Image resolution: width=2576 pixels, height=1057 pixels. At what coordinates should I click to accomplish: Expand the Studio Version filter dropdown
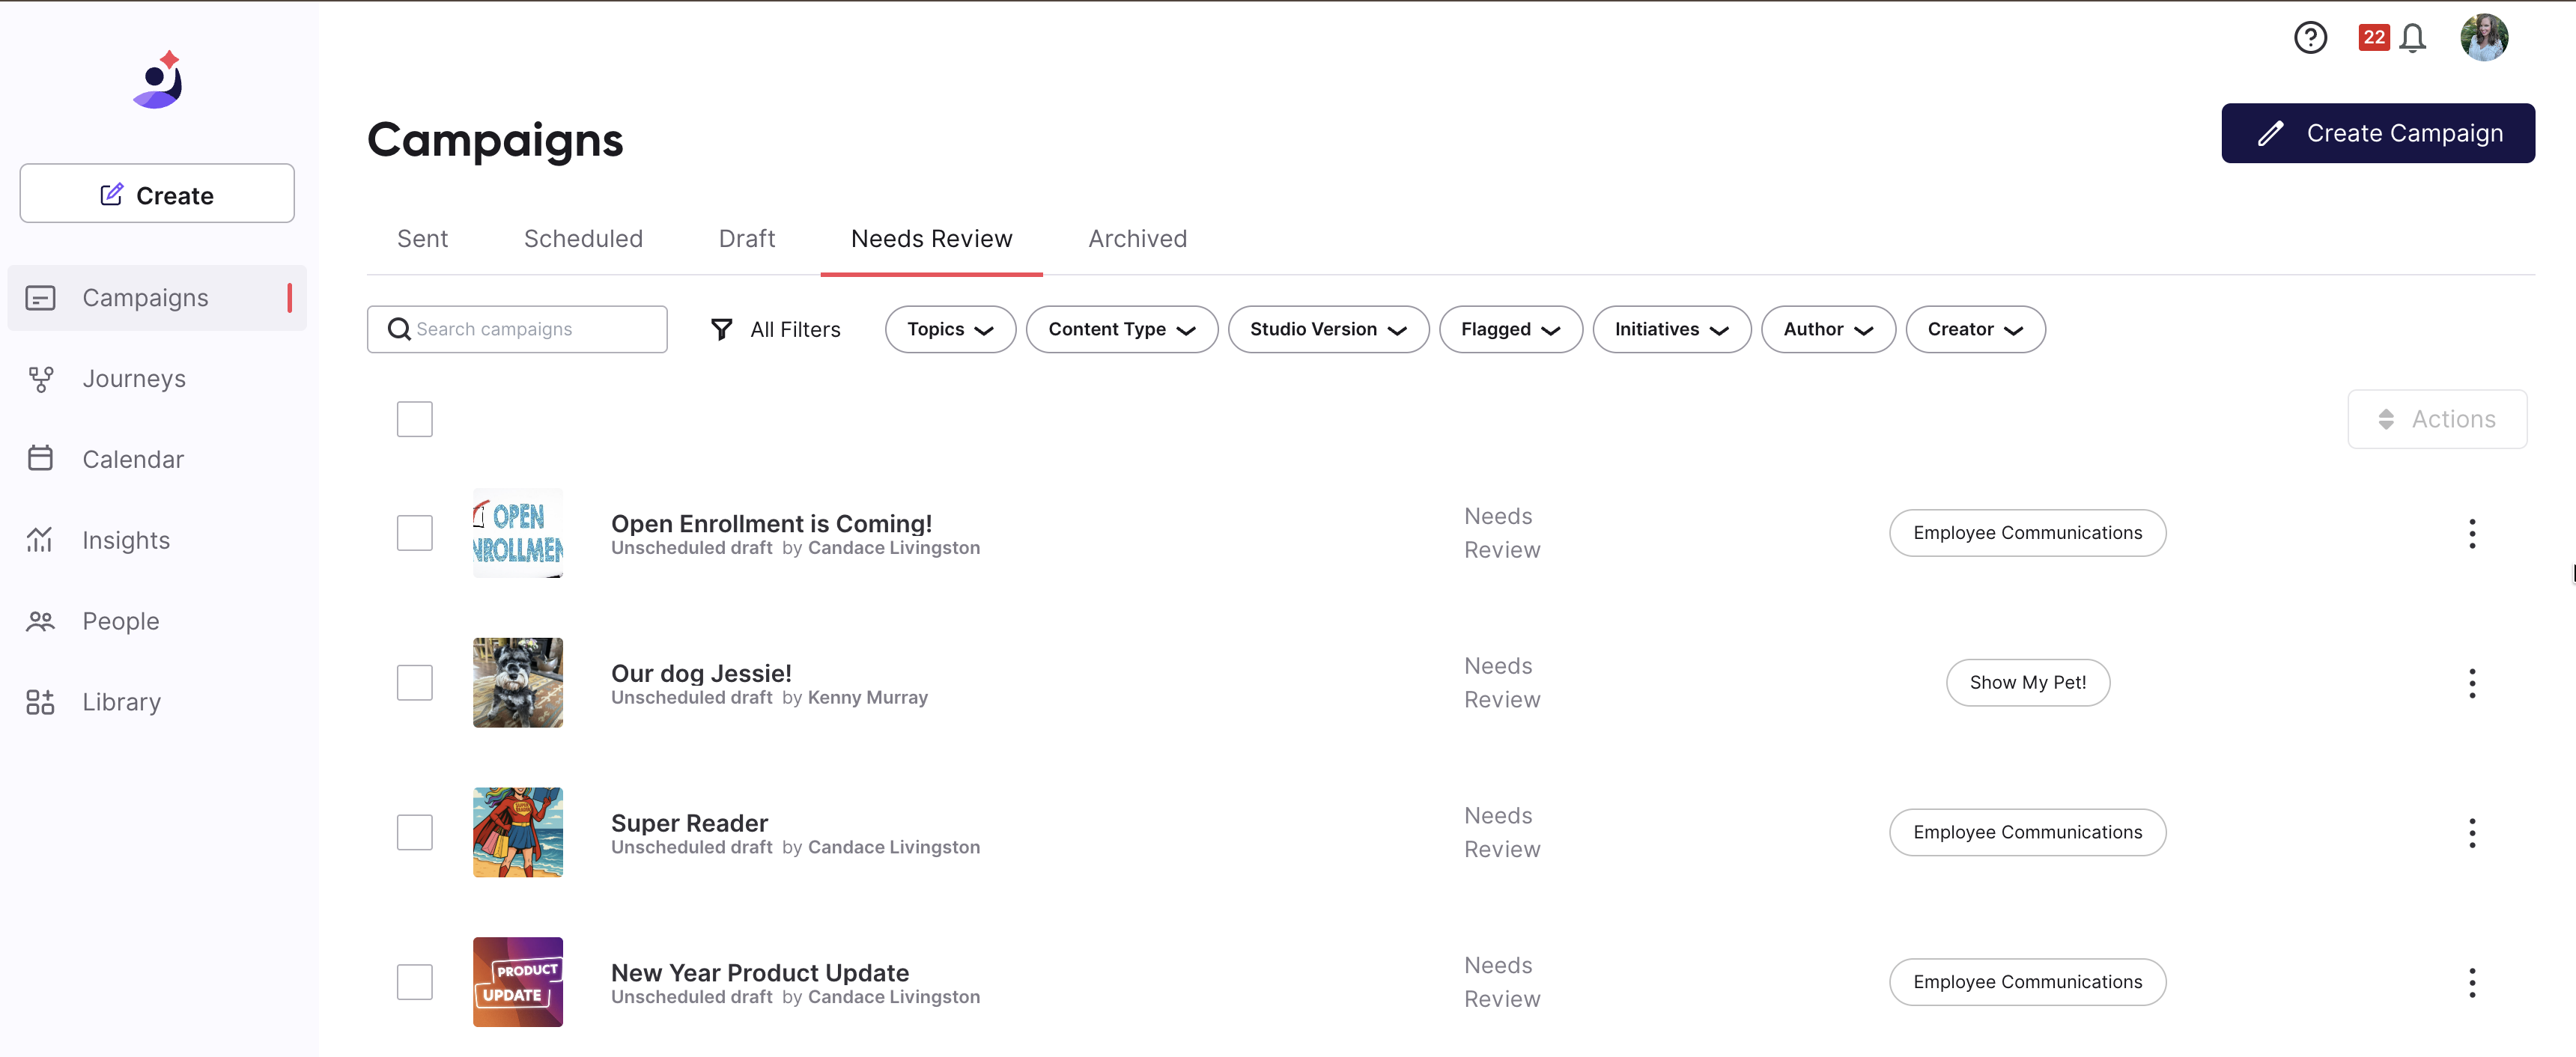coord(1328,329)
